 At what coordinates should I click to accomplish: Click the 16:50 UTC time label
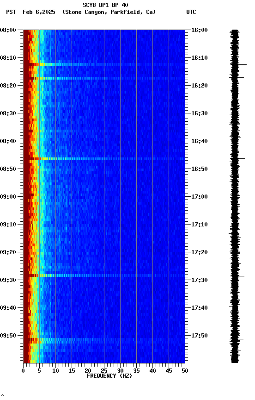[x=199, y=169]
